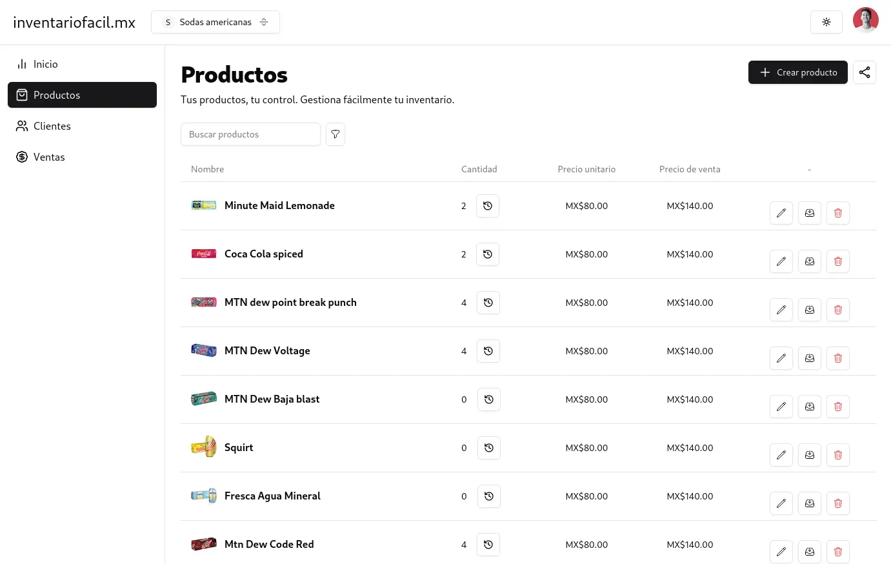Select the MTN Dew Baja blast name
The image size is (891, 564).
click(272, 399)
